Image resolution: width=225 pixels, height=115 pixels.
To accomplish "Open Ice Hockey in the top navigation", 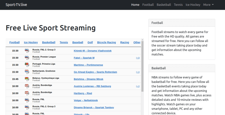I will [x=193, y=5].
